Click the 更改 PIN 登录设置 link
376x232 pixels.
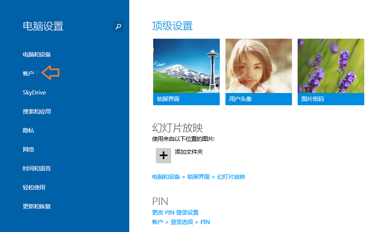tap(175, 213)
